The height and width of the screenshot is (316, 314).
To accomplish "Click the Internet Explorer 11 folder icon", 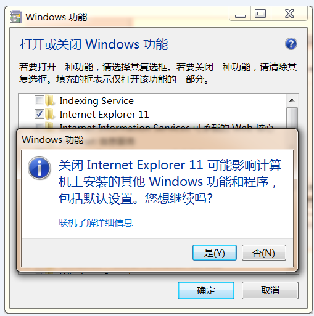I will [x=50, y=114].
